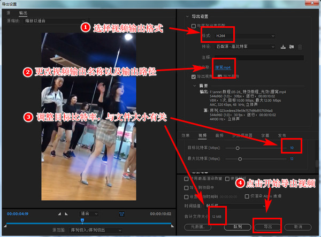Screen dimensions: 321x237
Task: Click the 注释 comment input field
Action: click(x=259, y=57)
